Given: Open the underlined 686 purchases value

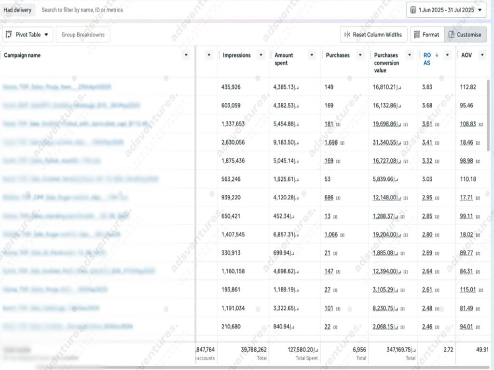Looking at the screenshot, I should click(329, 197).
